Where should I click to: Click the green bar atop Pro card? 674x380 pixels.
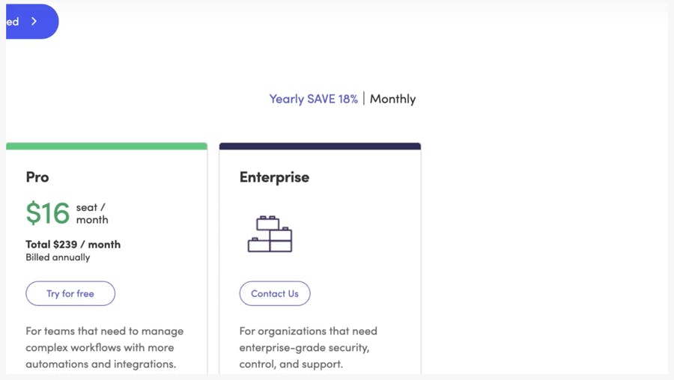(106, 147)
